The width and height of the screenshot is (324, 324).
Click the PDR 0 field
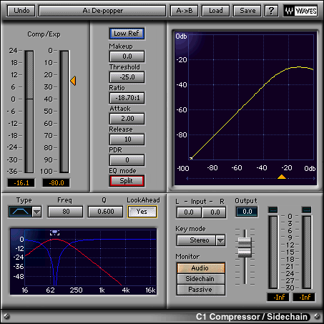point(127,160)
